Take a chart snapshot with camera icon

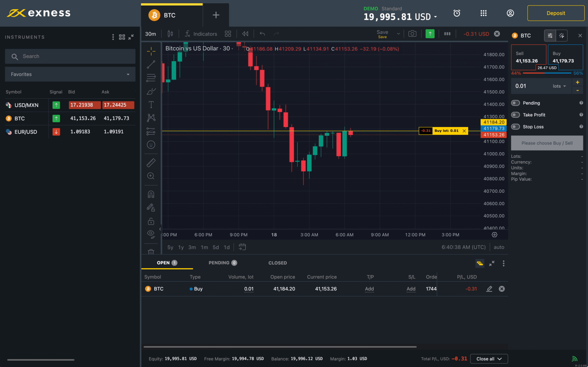(412, 34)
